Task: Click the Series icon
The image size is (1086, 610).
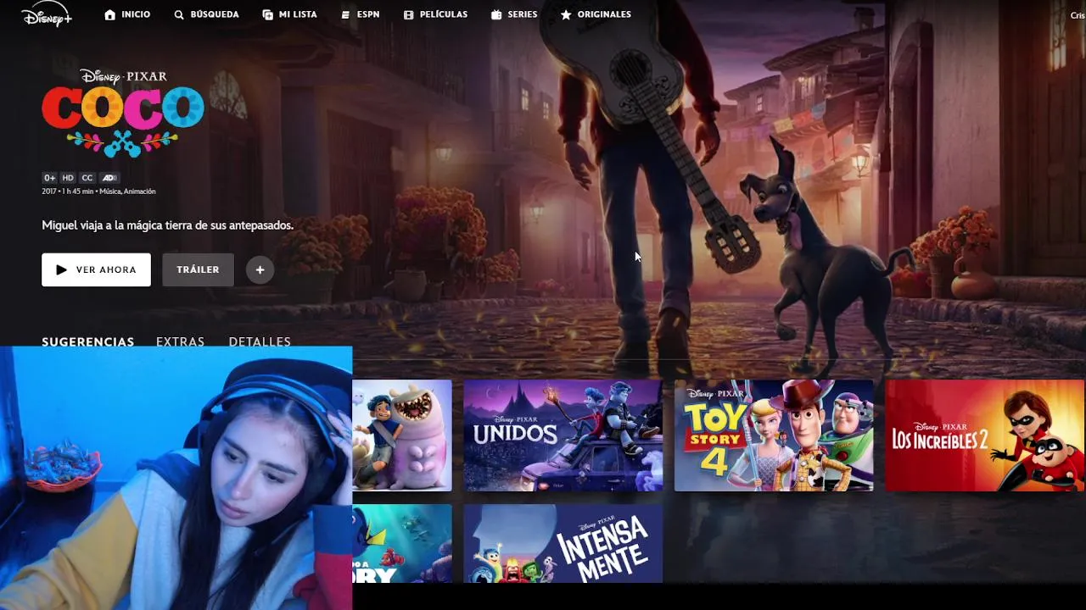Action: [496, 14]
